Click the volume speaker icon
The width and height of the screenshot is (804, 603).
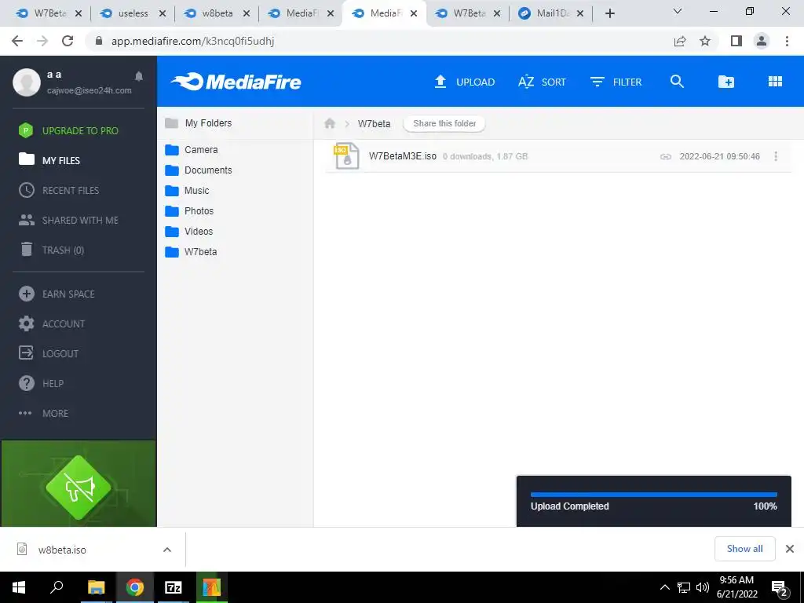(x=703, y=587)
